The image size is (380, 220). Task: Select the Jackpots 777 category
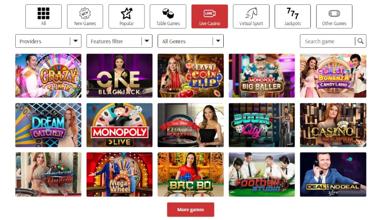(292, 16)
